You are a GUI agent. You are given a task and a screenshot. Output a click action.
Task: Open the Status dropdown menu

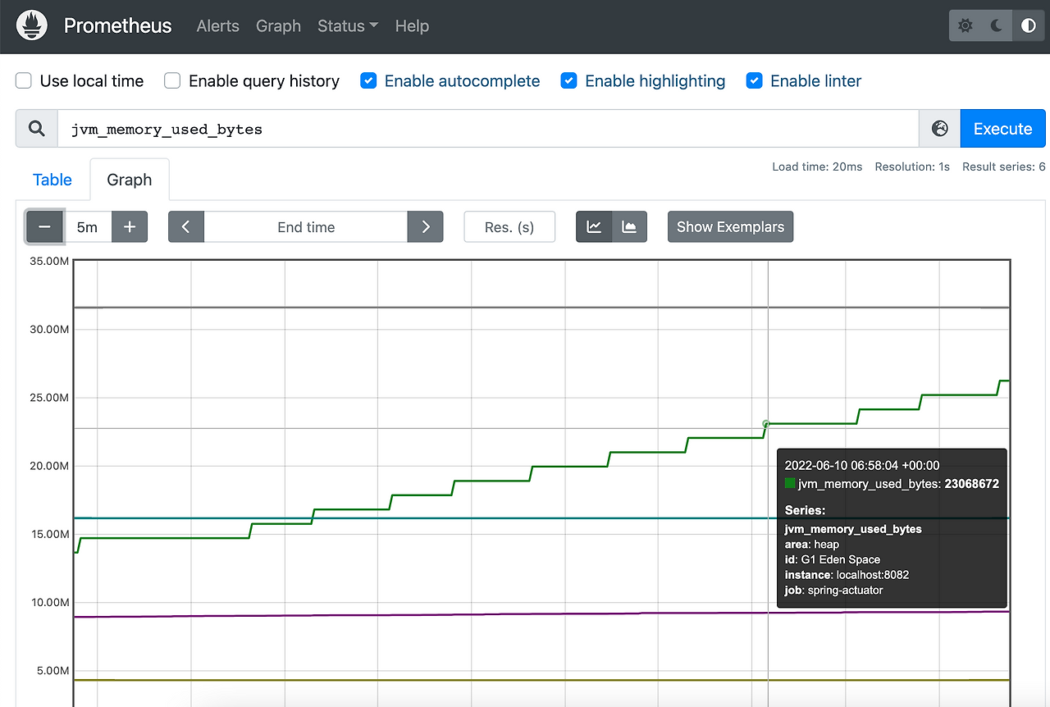tap(348, 26)
